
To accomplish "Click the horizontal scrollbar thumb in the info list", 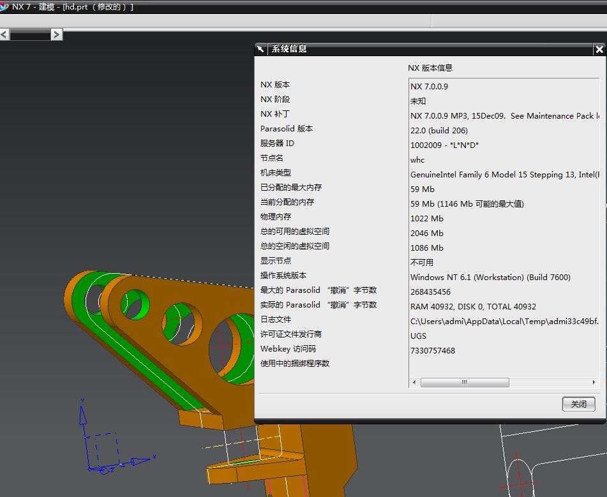I will [465, 382].
